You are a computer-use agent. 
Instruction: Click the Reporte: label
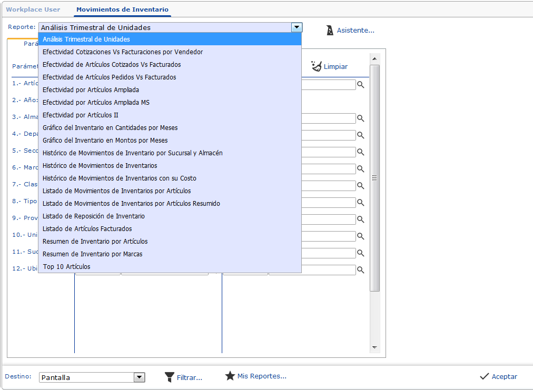[22, 27]
